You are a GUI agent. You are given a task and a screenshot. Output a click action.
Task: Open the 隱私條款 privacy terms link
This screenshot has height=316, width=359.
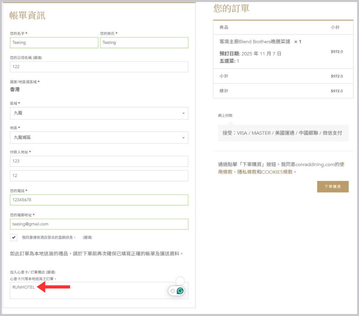(x=247, y=172)
